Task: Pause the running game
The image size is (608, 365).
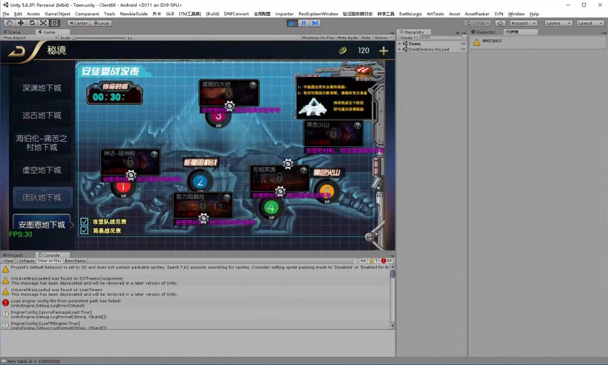Action: point(303,23)
